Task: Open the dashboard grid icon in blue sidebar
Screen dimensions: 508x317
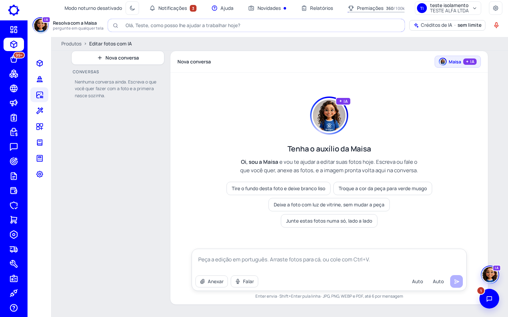Action: click(14, 30)
